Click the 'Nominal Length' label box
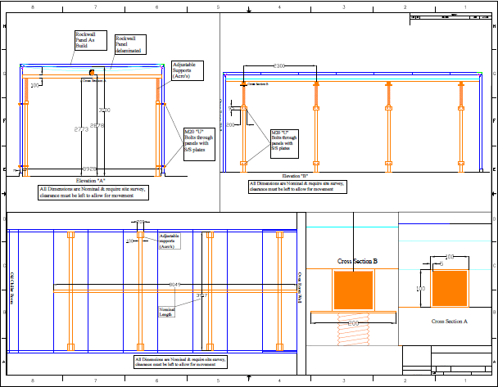498x387 pixels. (x=167, y=312)
